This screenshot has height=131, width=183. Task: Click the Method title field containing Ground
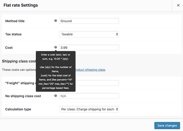coord(89,21)
